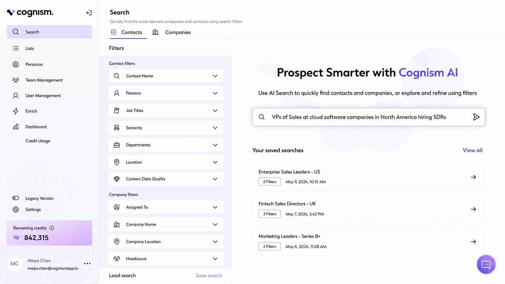505x284 pixels.
Task: Collapse the sidebar using the arrow icon
Action: pyautogui.click(x=89, y=13)
